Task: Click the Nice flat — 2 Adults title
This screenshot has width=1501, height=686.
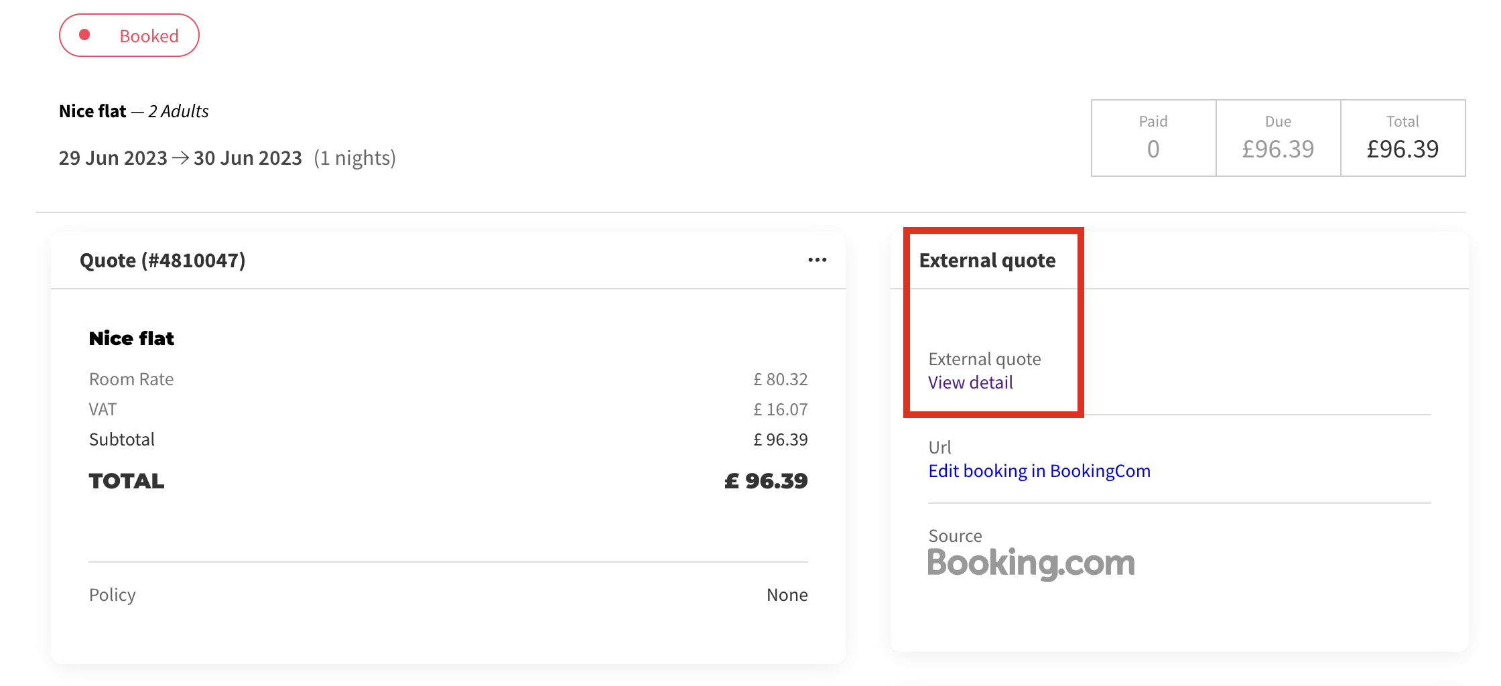Action: click(x=134, y=111)
